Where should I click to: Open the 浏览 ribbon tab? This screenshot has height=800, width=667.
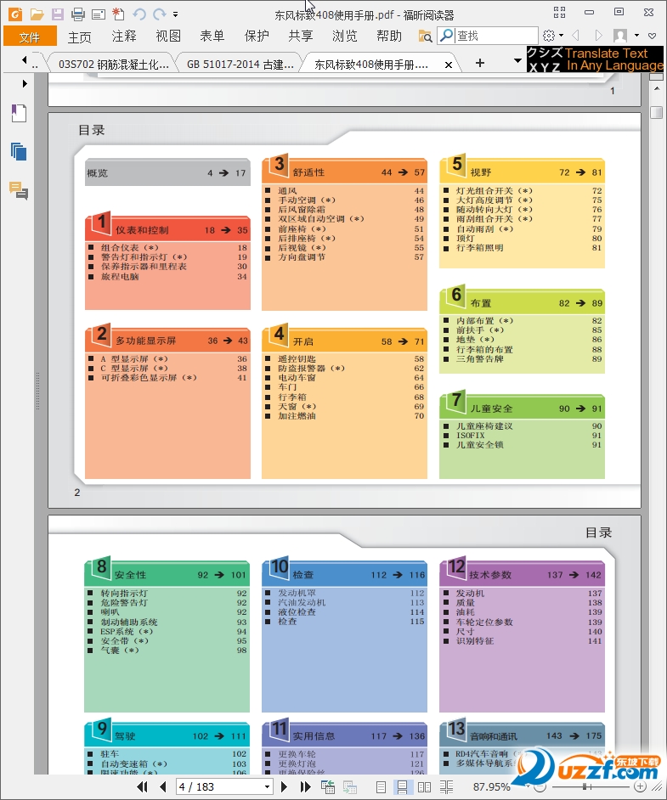pos(345,37)
